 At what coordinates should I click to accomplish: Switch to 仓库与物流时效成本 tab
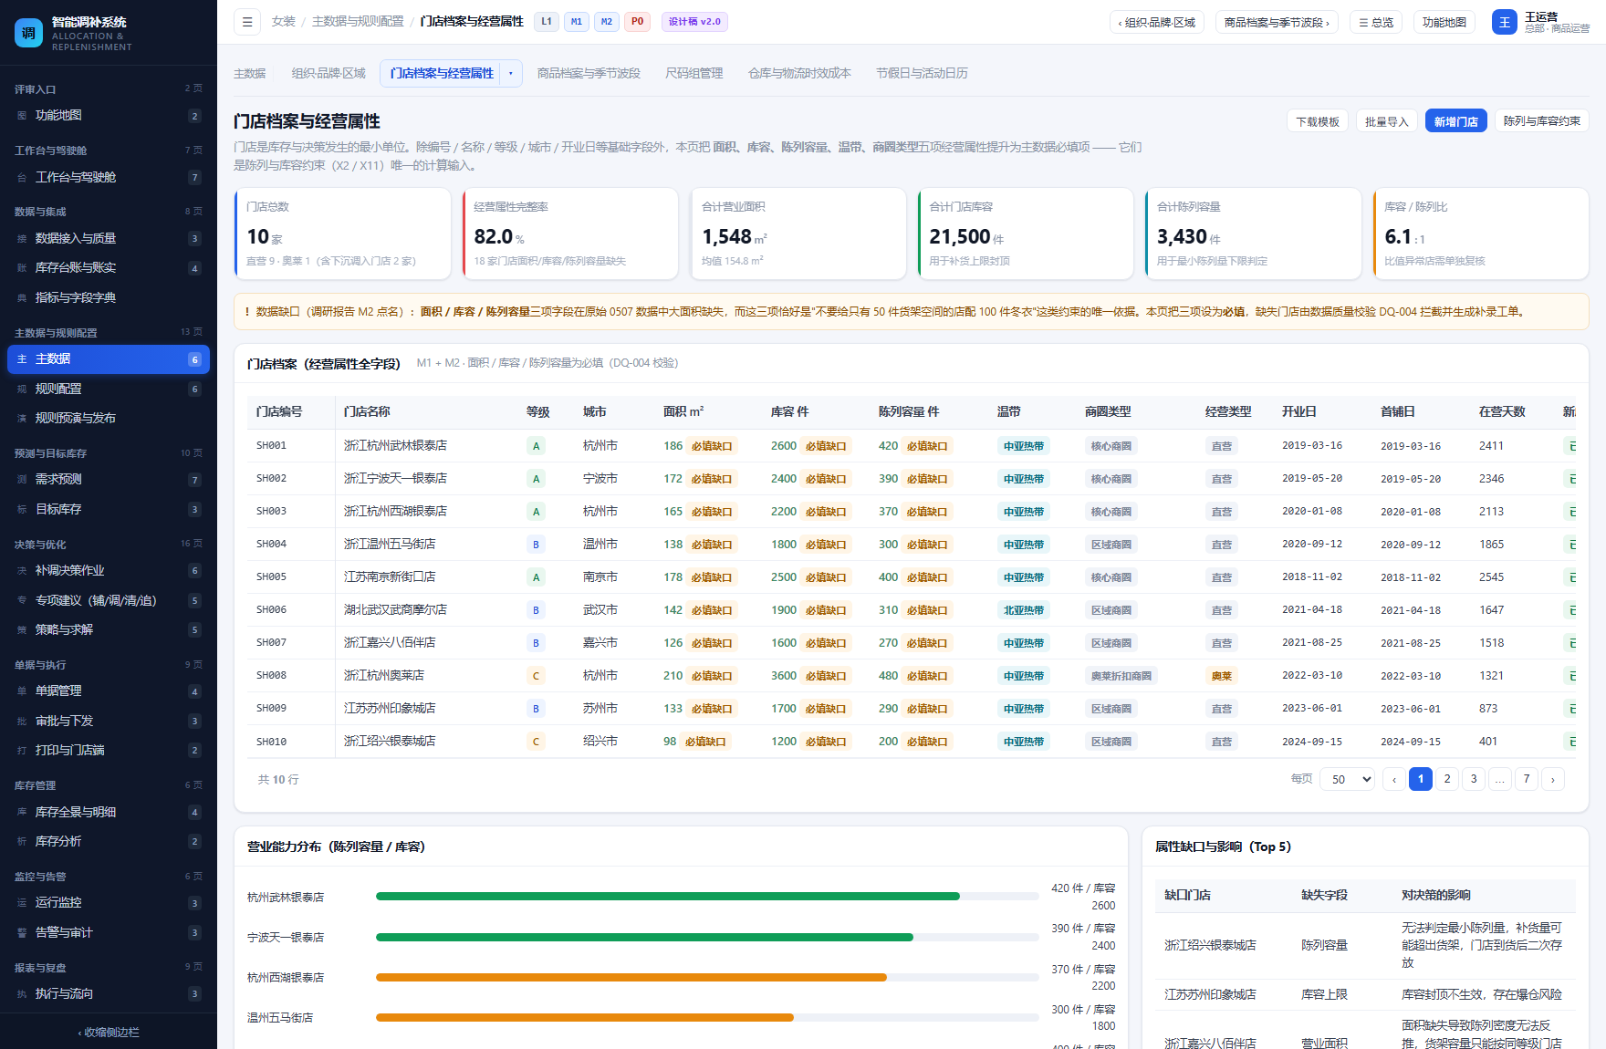point(799,74)
